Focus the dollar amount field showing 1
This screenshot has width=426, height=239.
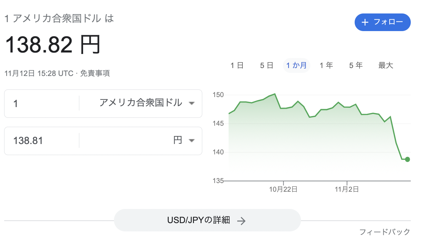click(x=42, y=103)
